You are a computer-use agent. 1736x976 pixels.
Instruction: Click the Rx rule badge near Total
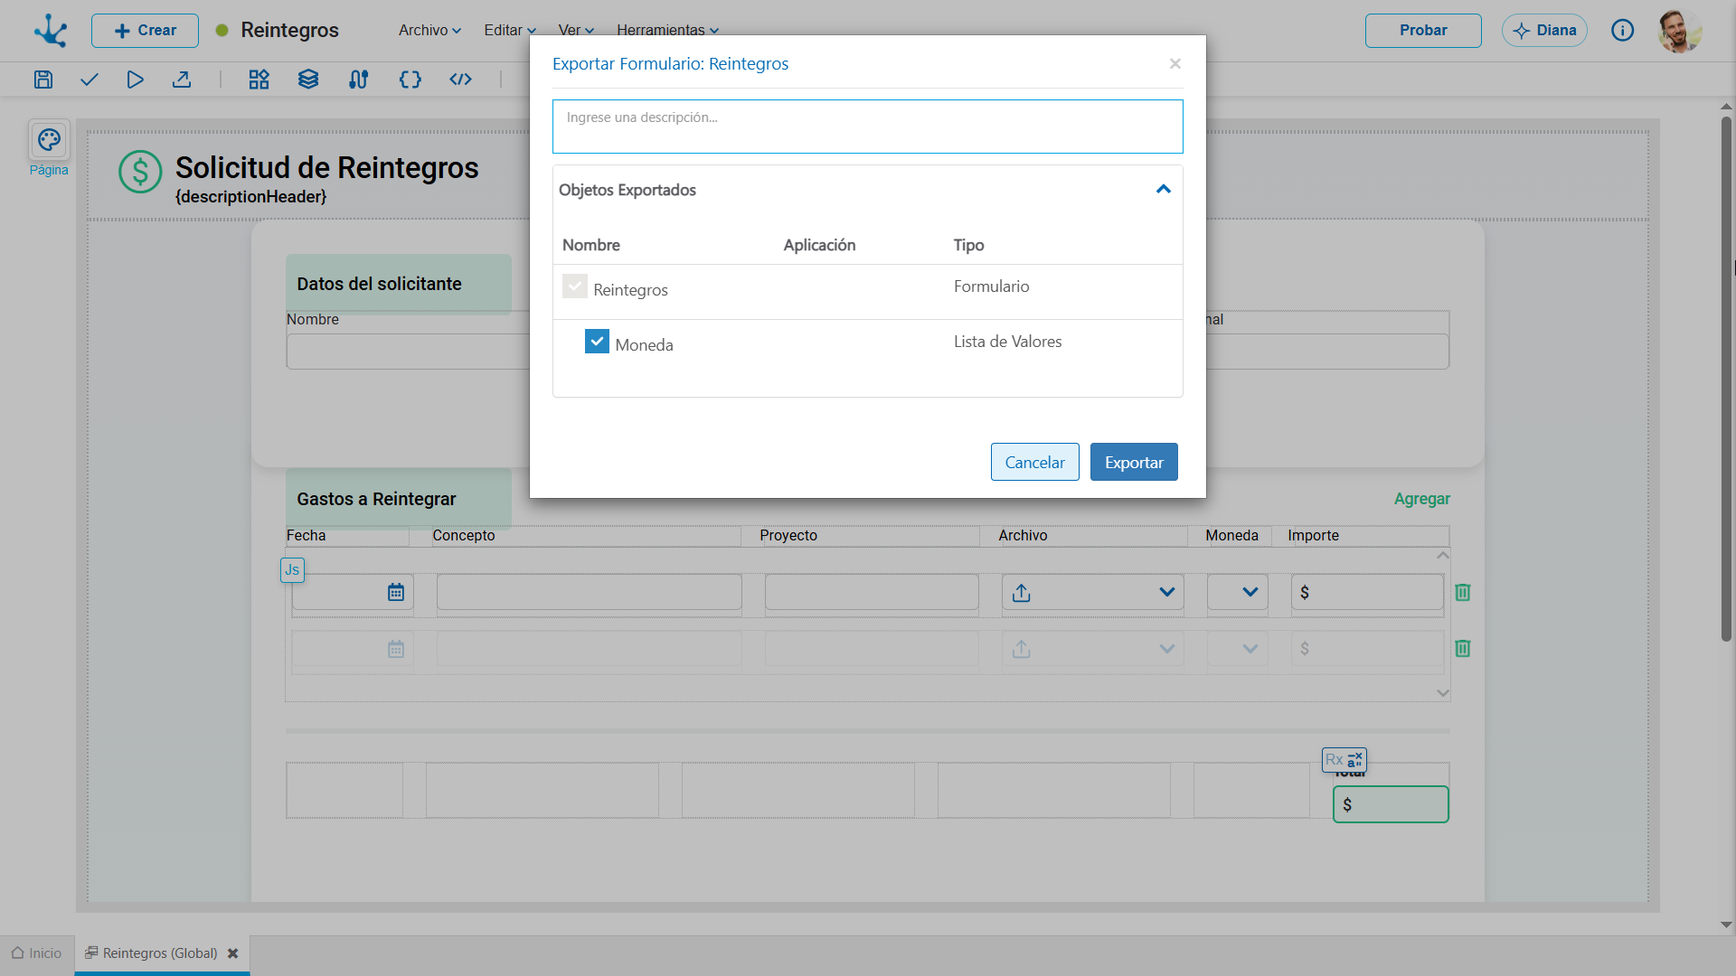(1344, 760)
